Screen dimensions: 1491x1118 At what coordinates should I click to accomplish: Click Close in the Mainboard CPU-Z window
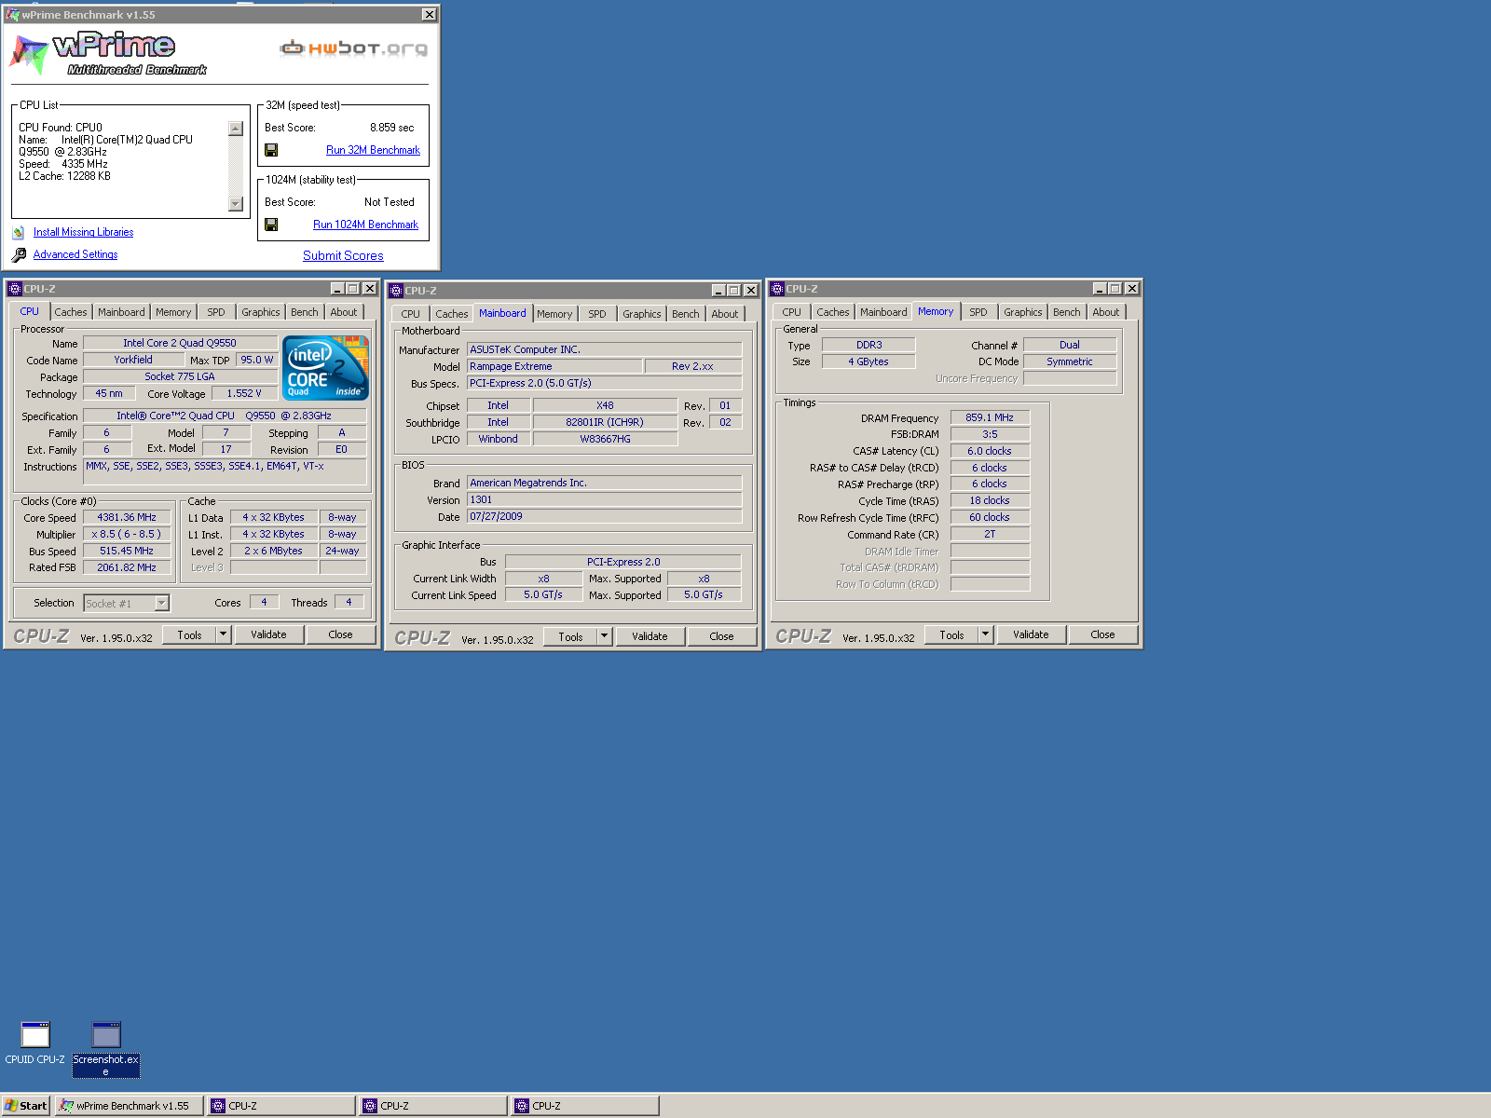point(721,636)
